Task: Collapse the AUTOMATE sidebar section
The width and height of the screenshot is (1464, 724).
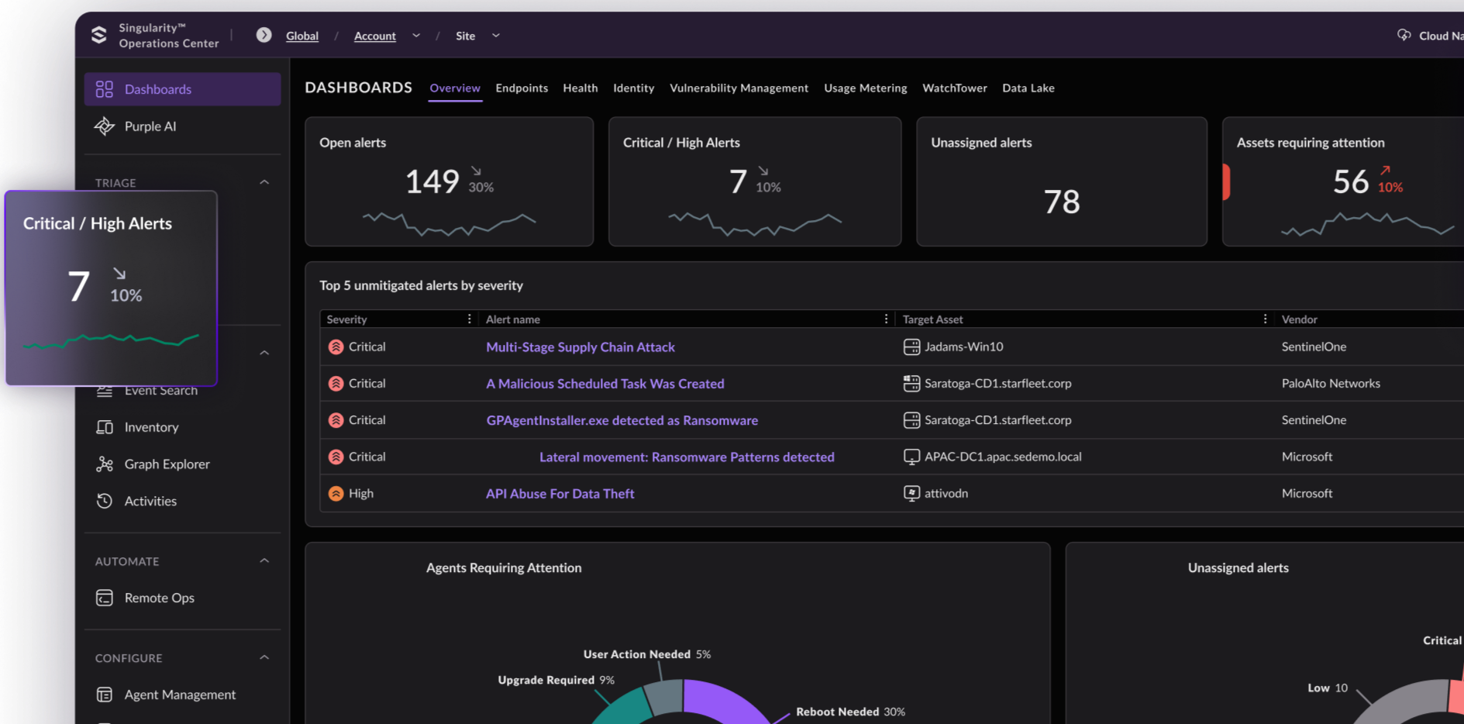Action: click(x=264, y=560)
